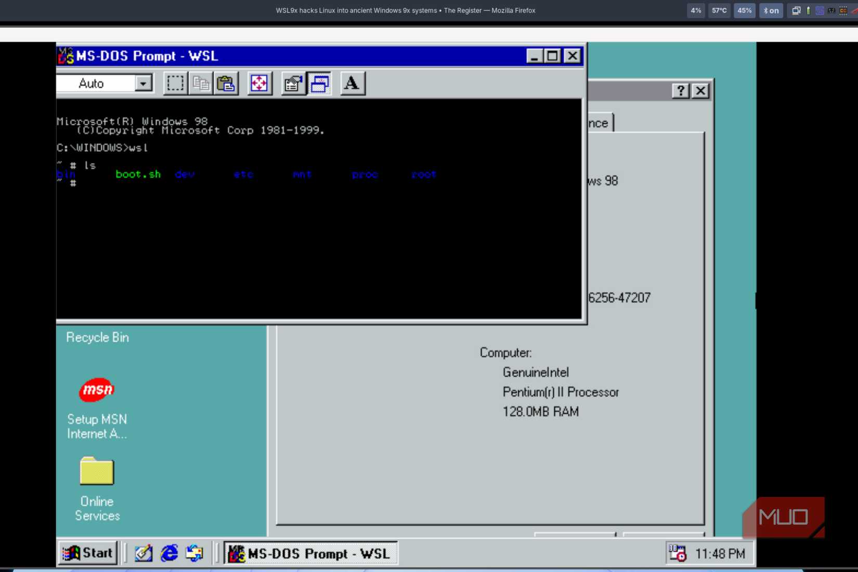The width and height of the screenshot is (858, 572).
Task: Click the Task Scheduler tray icon
Action: pos(677,553)
